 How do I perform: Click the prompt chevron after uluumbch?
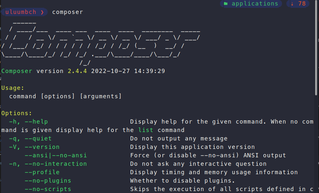click(42, 12)
